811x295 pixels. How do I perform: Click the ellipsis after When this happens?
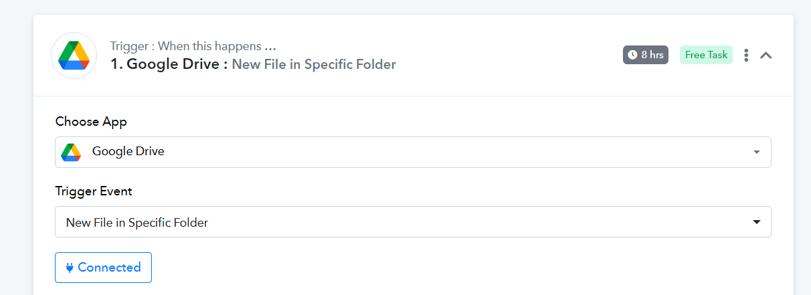[270, 47]
